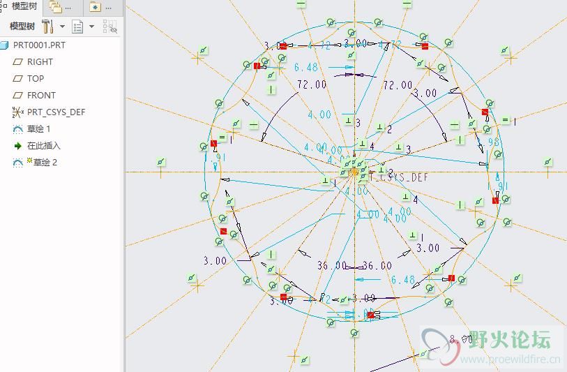Click the 3.00 dimension left of the circle
This screenshot has width=567, height=372.
[215, 260]
